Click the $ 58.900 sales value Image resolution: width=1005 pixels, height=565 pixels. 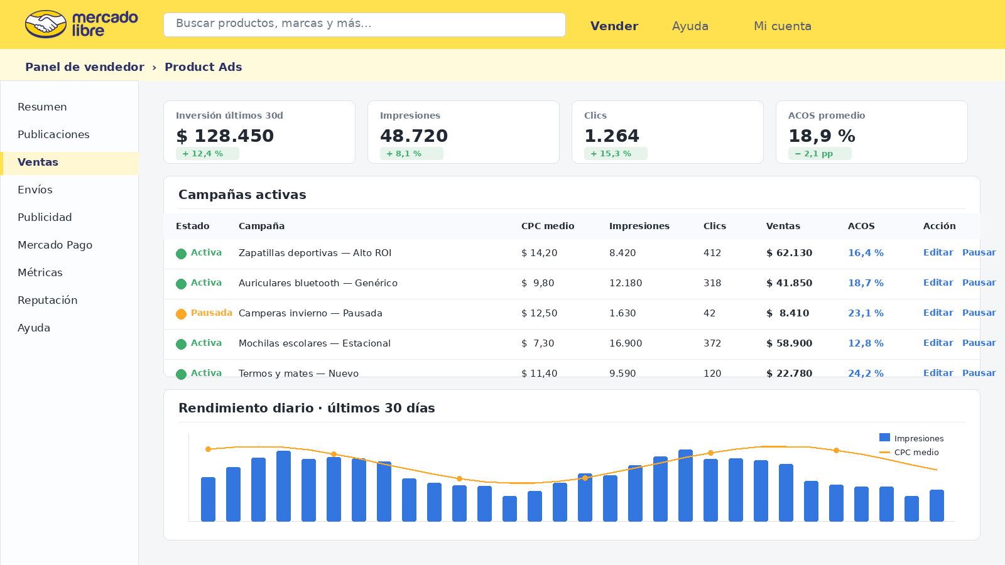790,343
